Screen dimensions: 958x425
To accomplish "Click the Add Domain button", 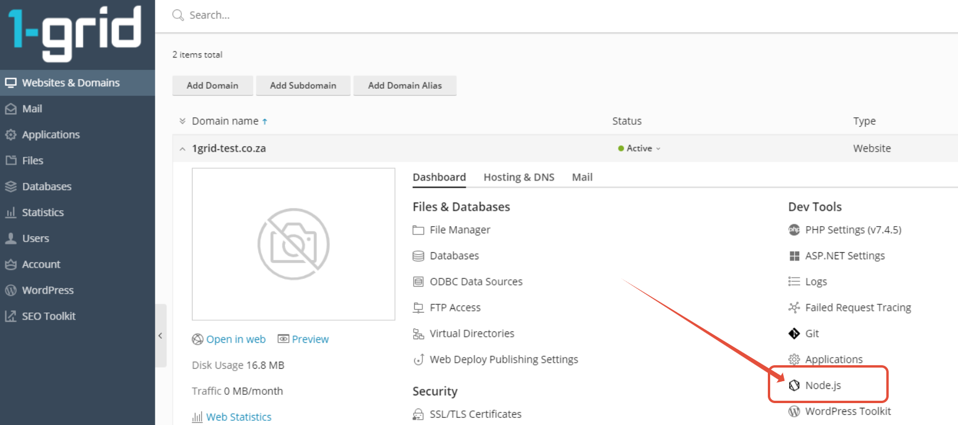I will tap(213, 85).
